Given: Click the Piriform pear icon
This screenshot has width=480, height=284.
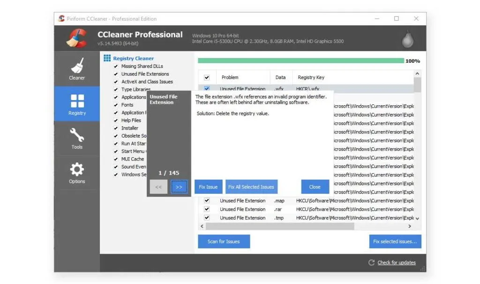Looking at the screenshot, I should click(408, 39).
